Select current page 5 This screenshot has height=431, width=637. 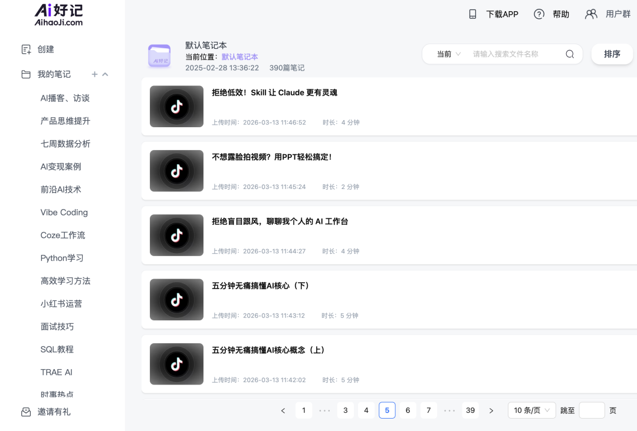coord(387,410)
